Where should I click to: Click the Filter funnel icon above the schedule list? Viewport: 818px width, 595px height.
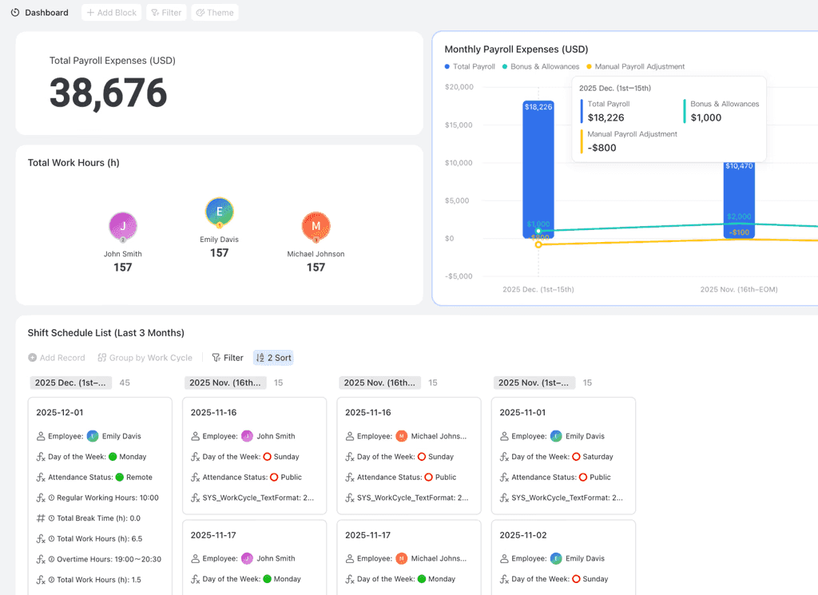pyautogui.click(x=216, y=357)
